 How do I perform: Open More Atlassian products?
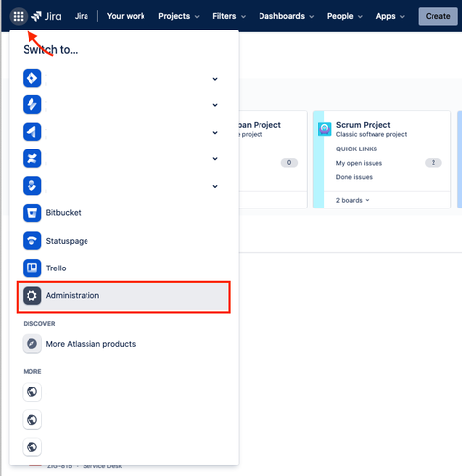click(124, 344)
